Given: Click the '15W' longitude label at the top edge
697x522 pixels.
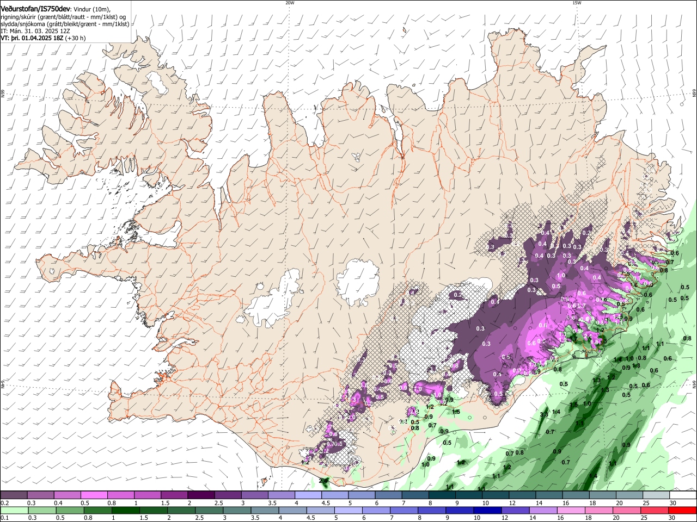Looking at the screenshot, I should coord(577,3).
